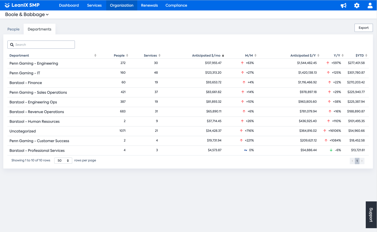Click flat trend icon beside 0%
Image resolution: width=377 pixels, height=232 pixels.
tap(246, 150)
